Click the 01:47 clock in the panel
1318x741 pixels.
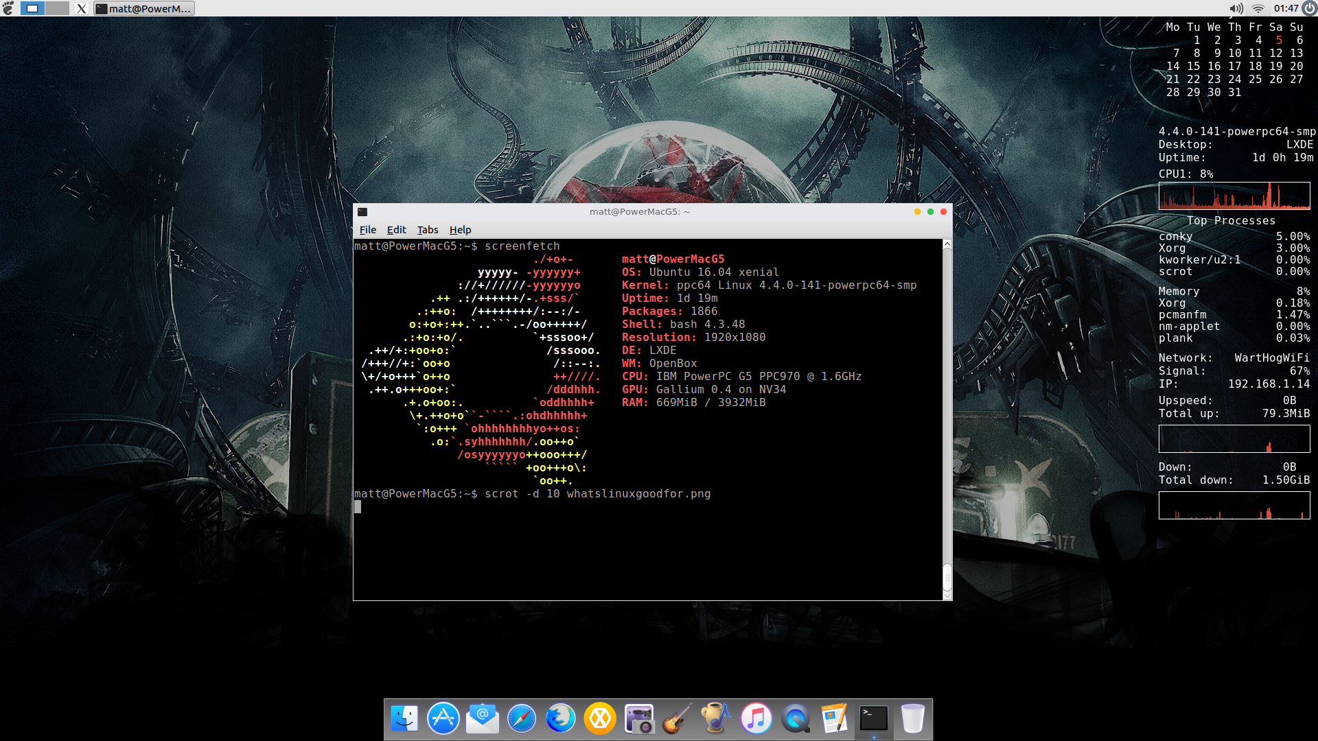click(x=1286, y=8)
